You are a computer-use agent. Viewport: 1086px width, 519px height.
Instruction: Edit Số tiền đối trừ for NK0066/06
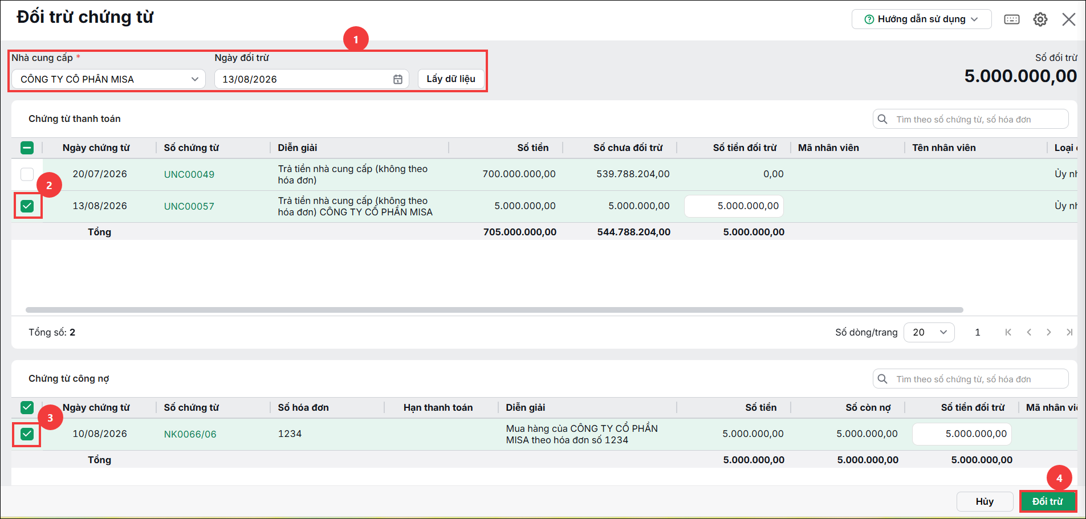[962, 434]
